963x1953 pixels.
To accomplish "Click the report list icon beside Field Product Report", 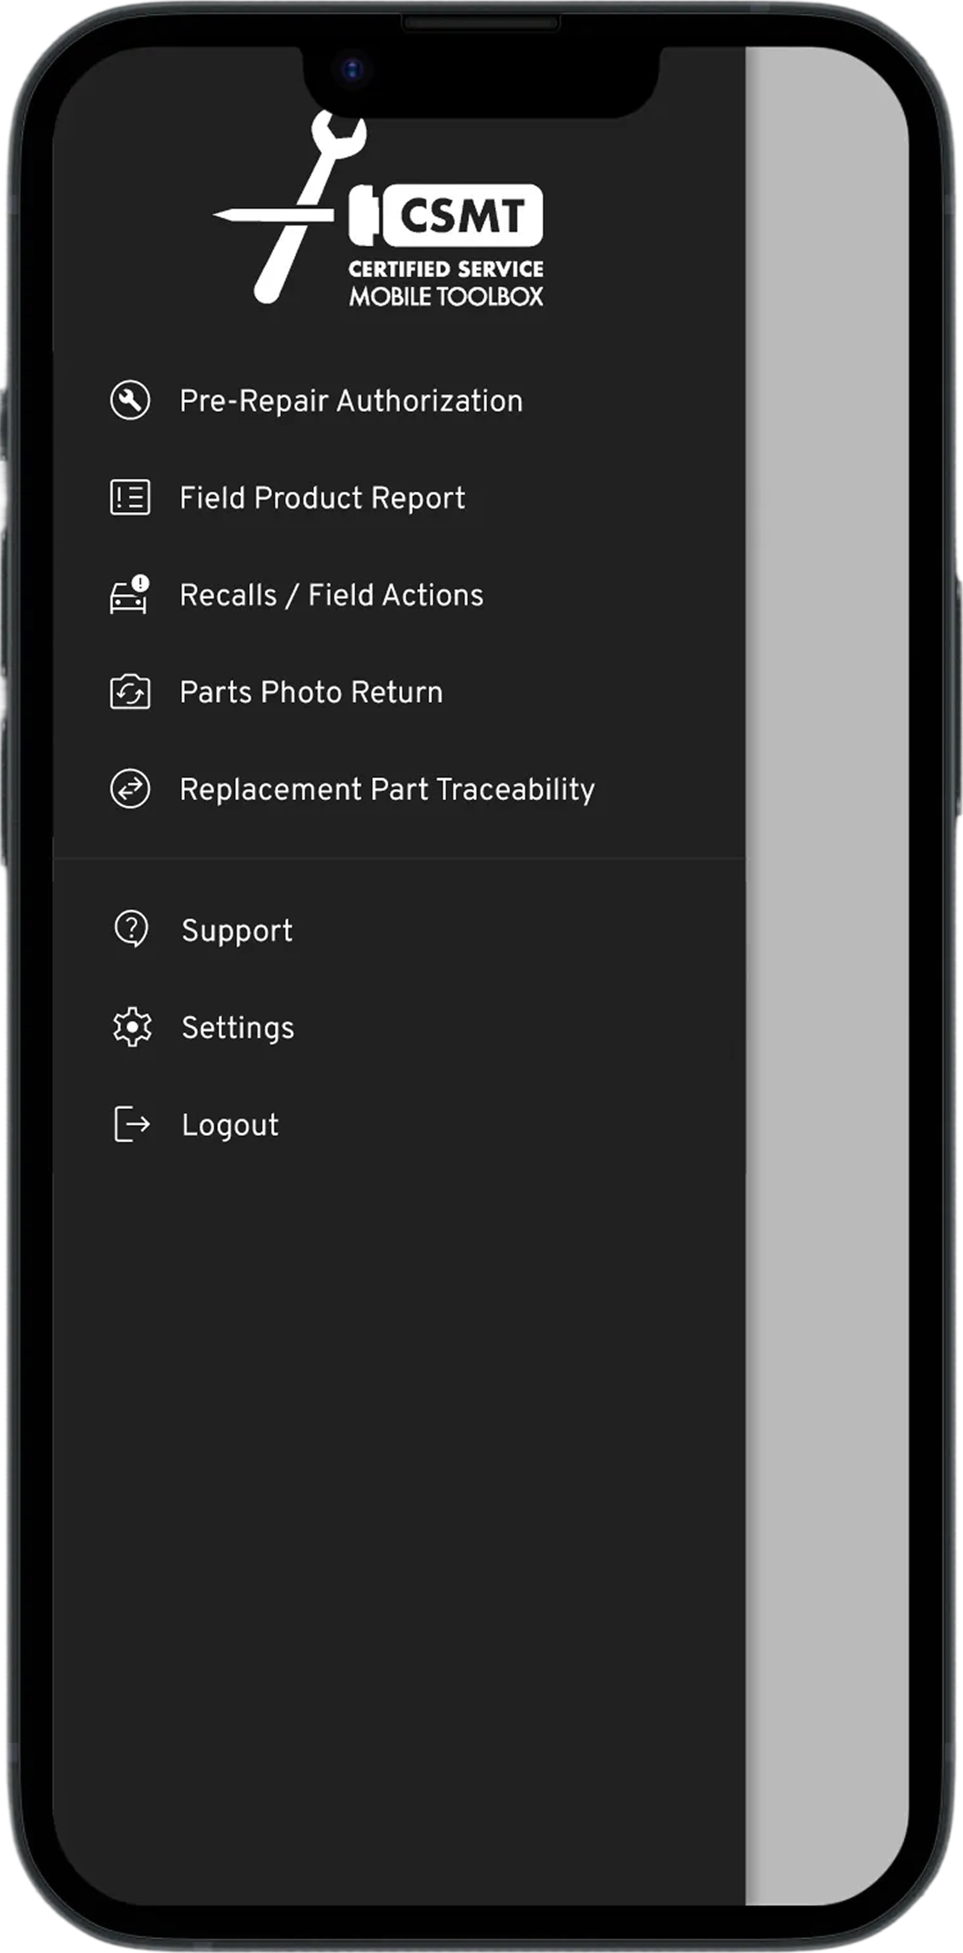I will (131, 497).
